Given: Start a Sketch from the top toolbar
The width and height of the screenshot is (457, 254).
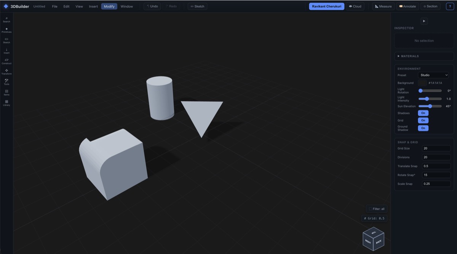Looking at the screenshot, I should coord(197,6).
